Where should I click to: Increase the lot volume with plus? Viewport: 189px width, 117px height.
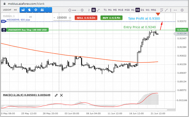tap(70, 18)
